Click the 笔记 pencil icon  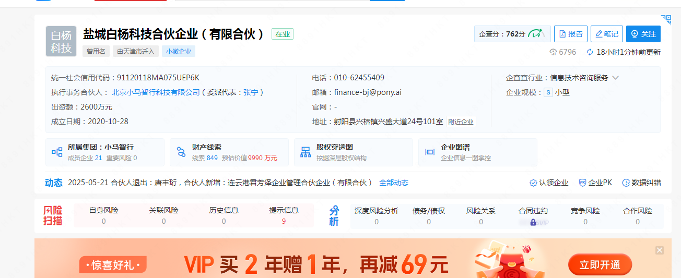599,34
